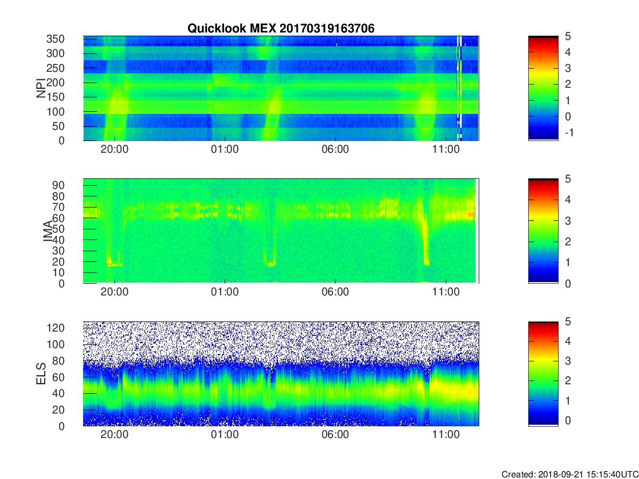The image size is (639, 479).
Task: Open the IMA spectrogram plot
Action: point(281,231)
